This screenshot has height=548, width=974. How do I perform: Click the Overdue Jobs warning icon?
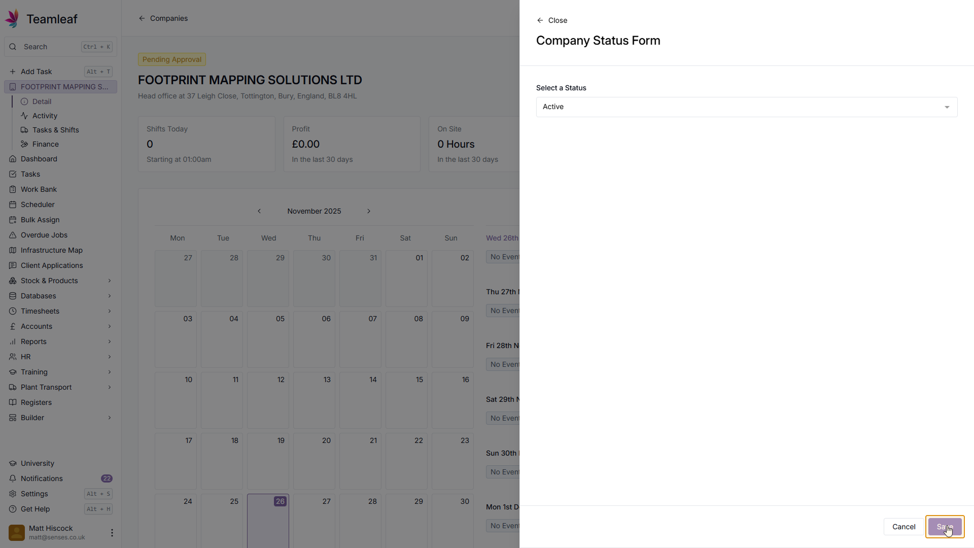pyautogui.click(x=13, y=235)
